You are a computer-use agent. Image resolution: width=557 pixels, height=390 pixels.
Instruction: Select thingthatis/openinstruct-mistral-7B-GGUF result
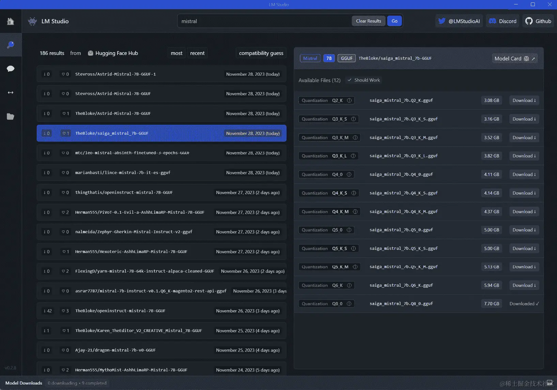(161, 193)
